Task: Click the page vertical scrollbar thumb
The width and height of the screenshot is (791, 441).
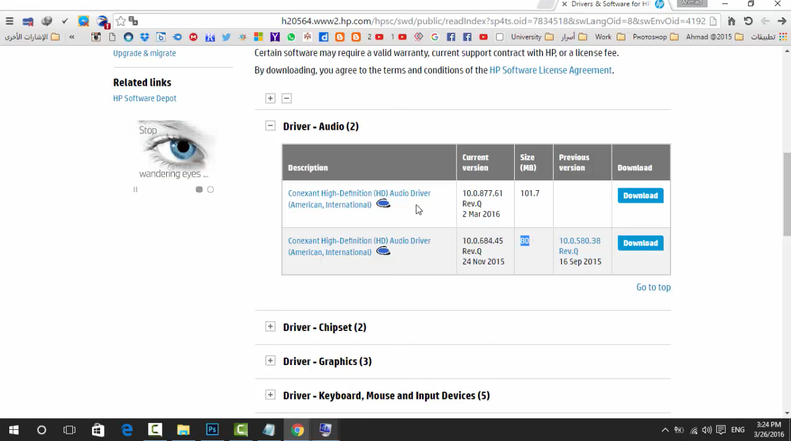Action: [787, 194]
